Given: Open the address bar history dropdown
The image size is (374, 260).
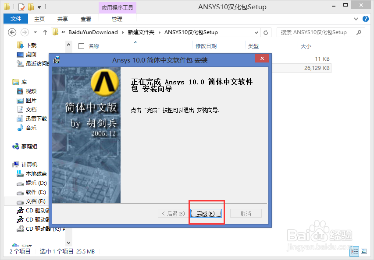Looking at the screenshot, I should click(x=256, y=32).
